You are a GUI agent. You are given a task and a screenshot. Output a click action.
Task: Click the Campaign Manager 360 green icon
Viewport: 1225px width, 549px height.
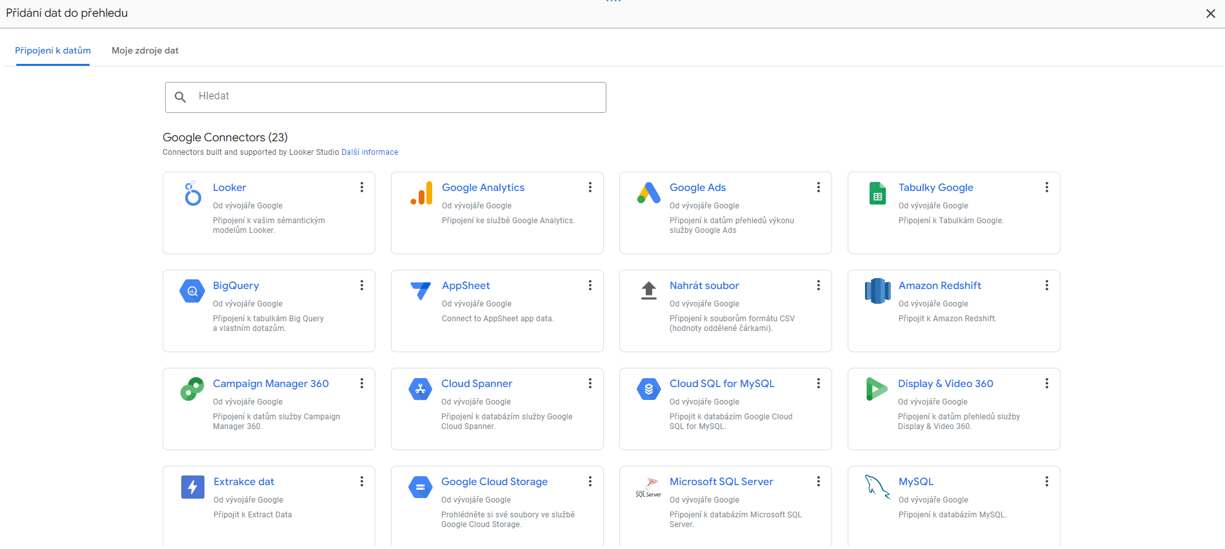point(192,389)
